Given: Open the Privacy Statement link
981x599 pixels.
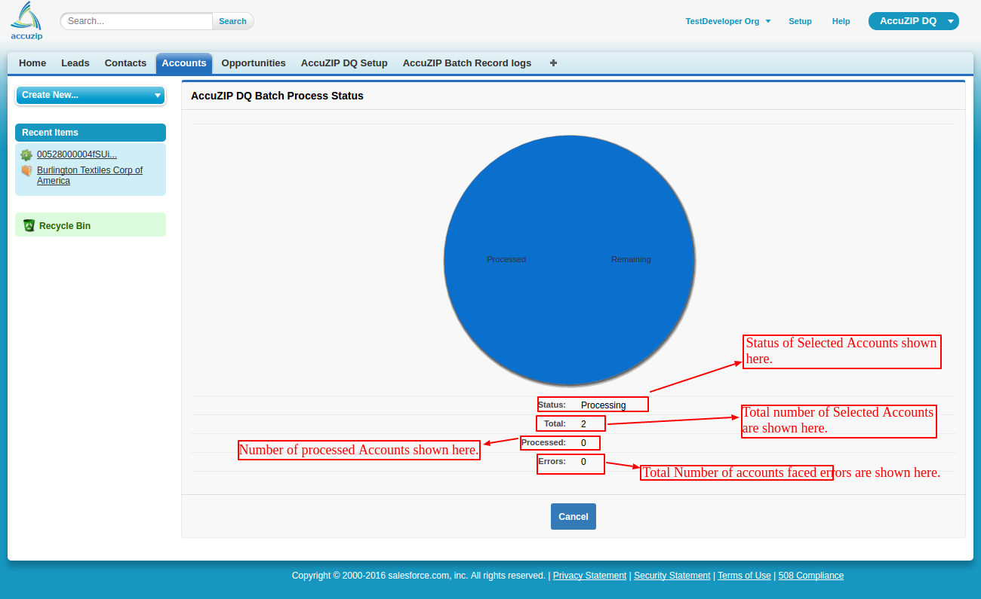Looking at the screenshot, I should click(589, 575).
